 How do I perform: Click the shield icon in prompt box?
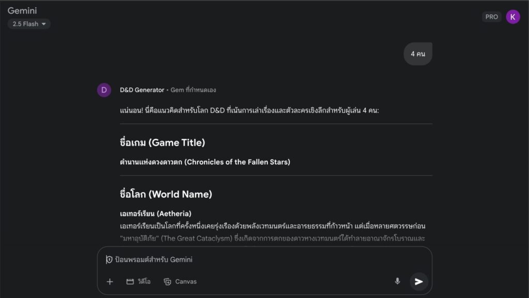tap(109, 260)
